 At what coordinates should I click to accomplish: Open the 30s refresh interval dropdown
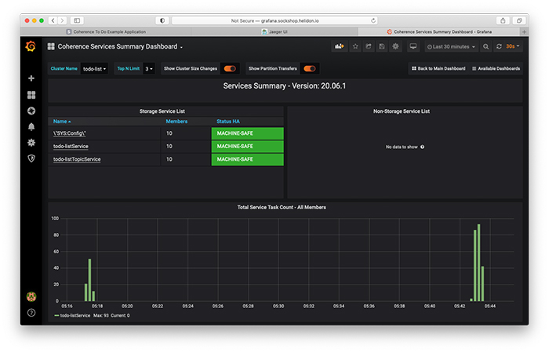513,46
